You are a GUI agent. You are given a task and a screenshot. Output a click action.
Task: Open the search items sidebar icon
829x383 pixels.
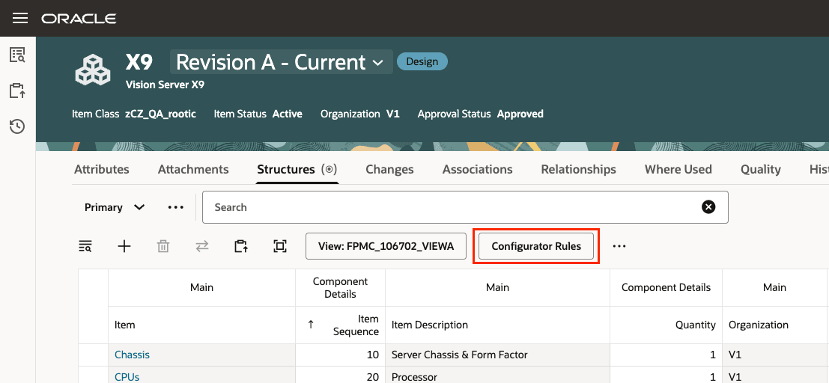[x=17, y=55]
